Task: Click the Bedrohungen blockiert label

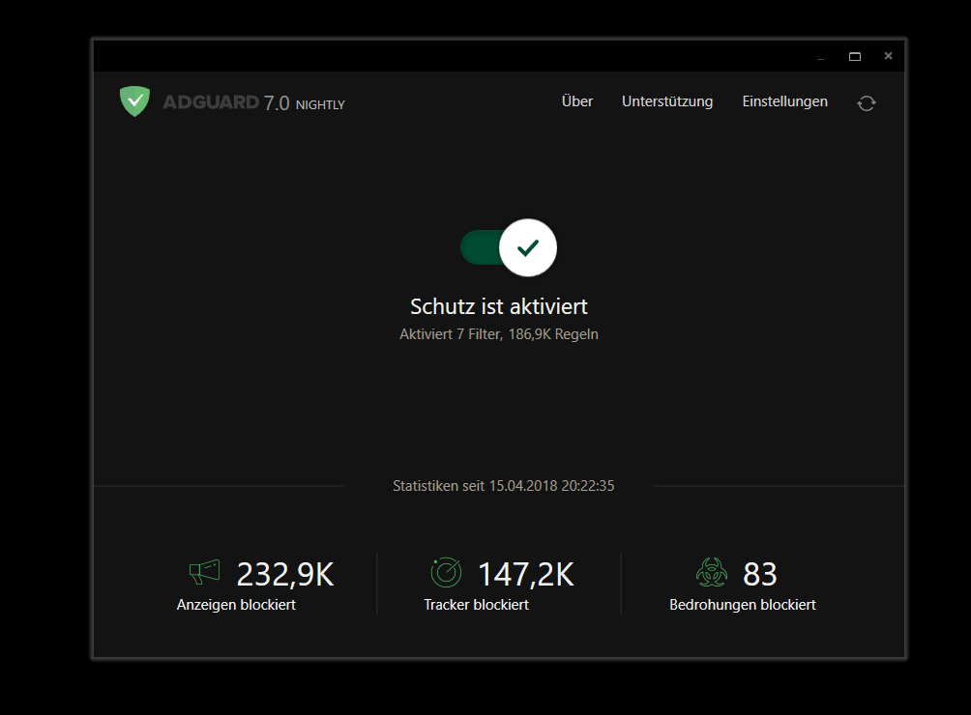Action: [743, 605]
